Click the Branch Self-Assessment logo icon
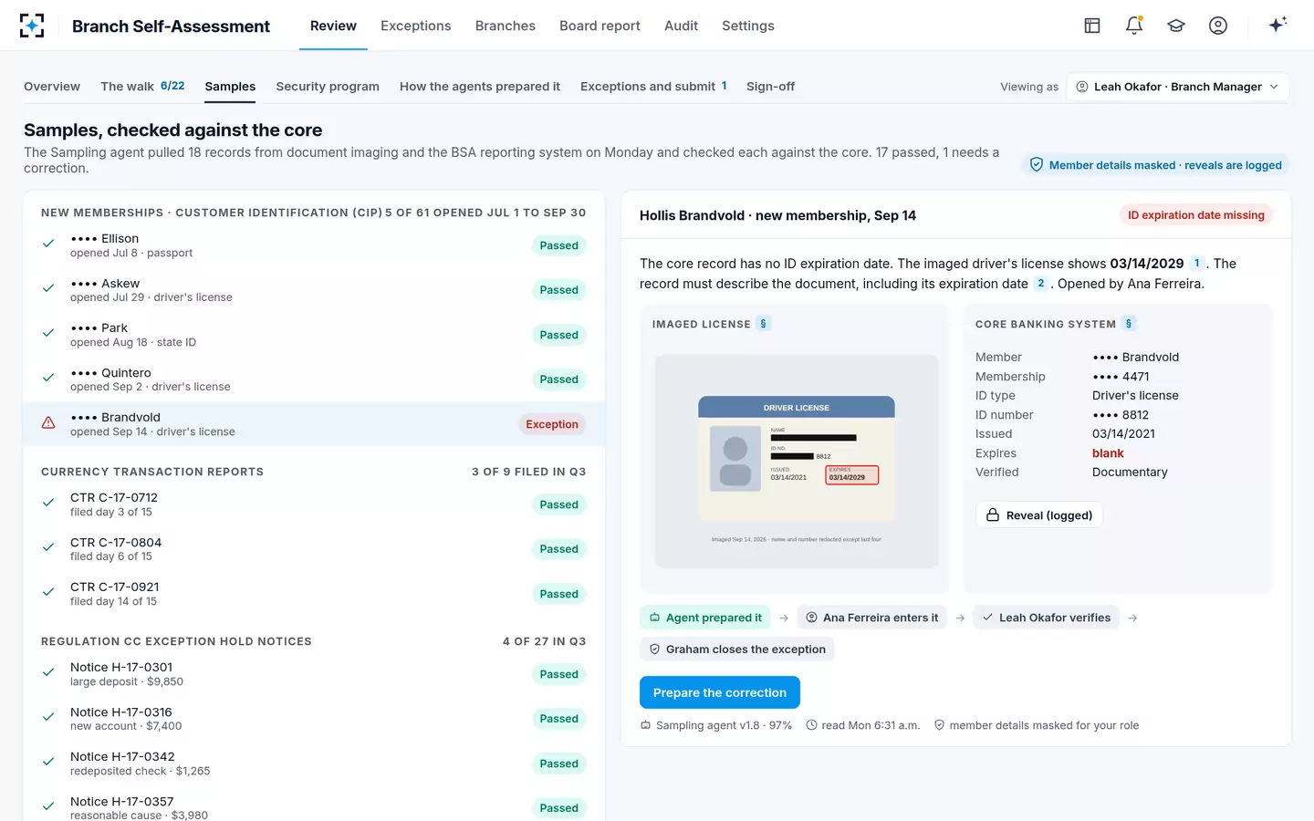This screenshot has height=821, width=1314. click(32, 26)
